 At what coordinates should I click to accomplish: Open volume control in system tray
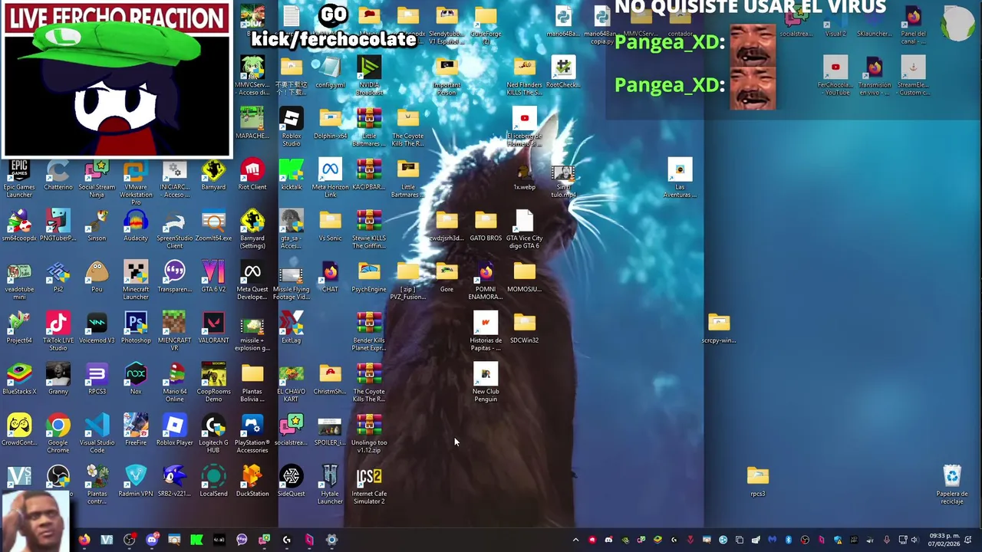click(x=914, y=540)
